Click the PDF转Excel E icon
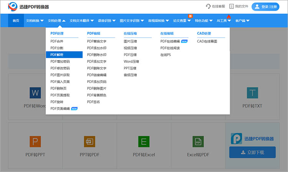 pyautogui.click(x=144, y=142)
